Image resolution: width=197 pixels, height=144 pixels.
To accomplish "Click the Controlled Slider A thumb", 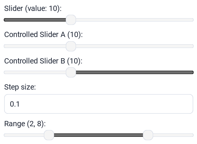I will coord(71,46).
